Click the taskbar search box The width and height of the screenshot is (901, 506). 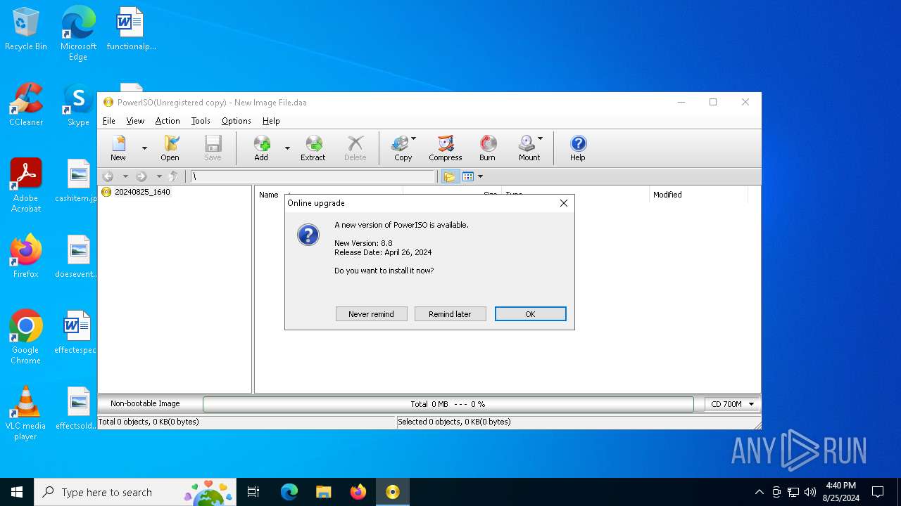click(x=135, y=492)
